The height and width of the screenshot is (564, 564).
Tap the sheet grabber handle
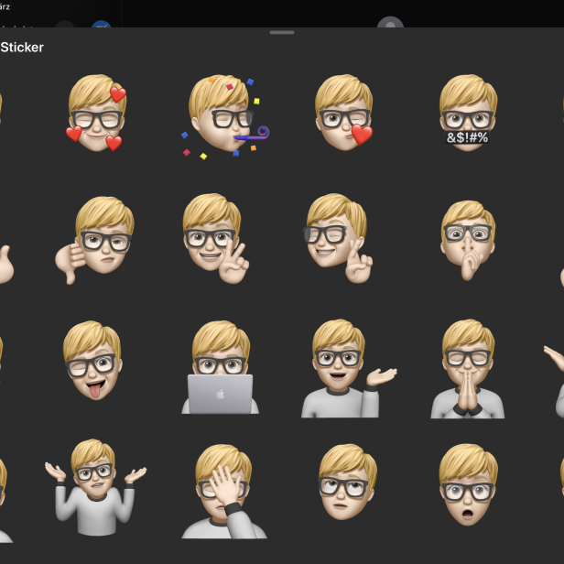282,32
